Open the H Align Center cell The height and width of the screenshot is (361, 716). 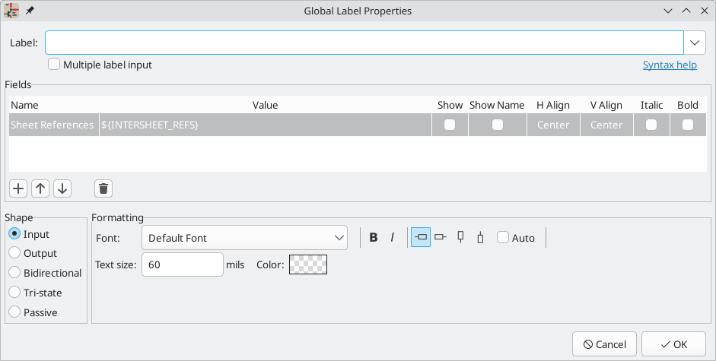(553, 125)
